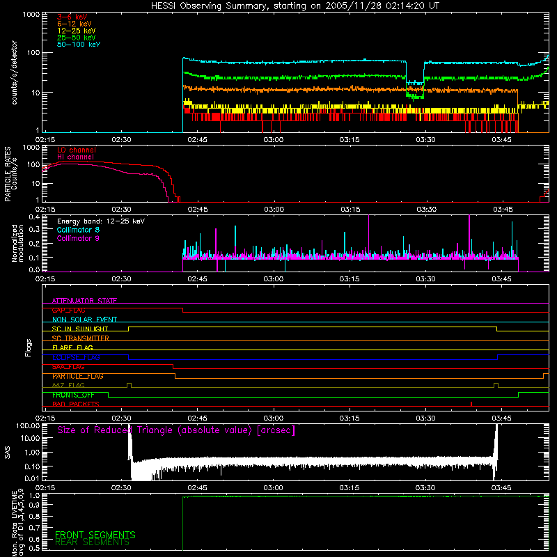Click the 'Size of Reduced Triangle' caption
557x557 pixels.
click(x=176, y=430)
